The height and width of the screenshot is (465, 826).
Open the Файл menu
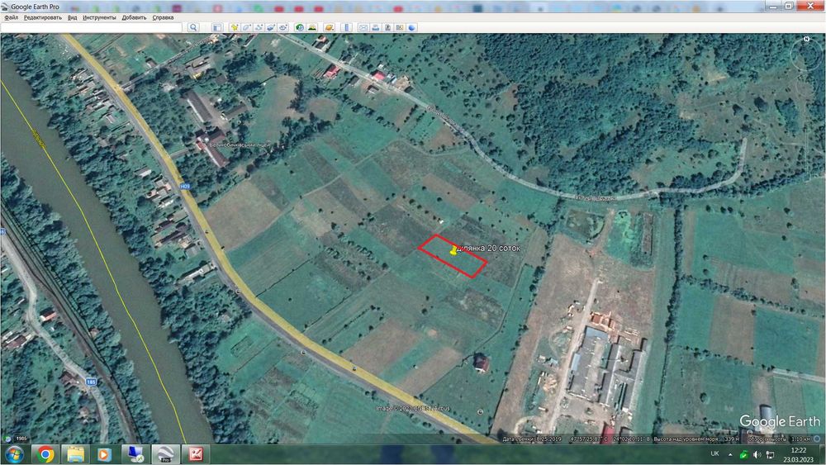point(11,17)
